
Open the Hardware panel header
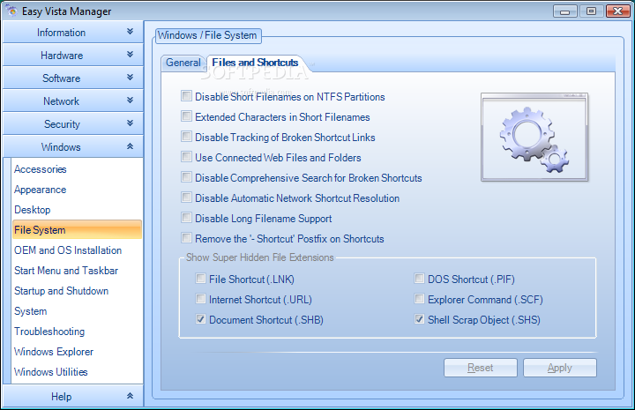(73, 55)
